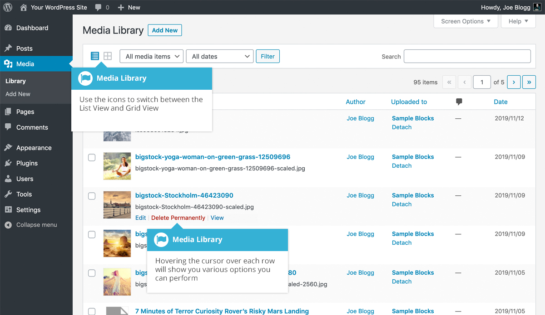
Task: Select checkbox for 7 Minutes of Terror item
Action: (92, 311)
